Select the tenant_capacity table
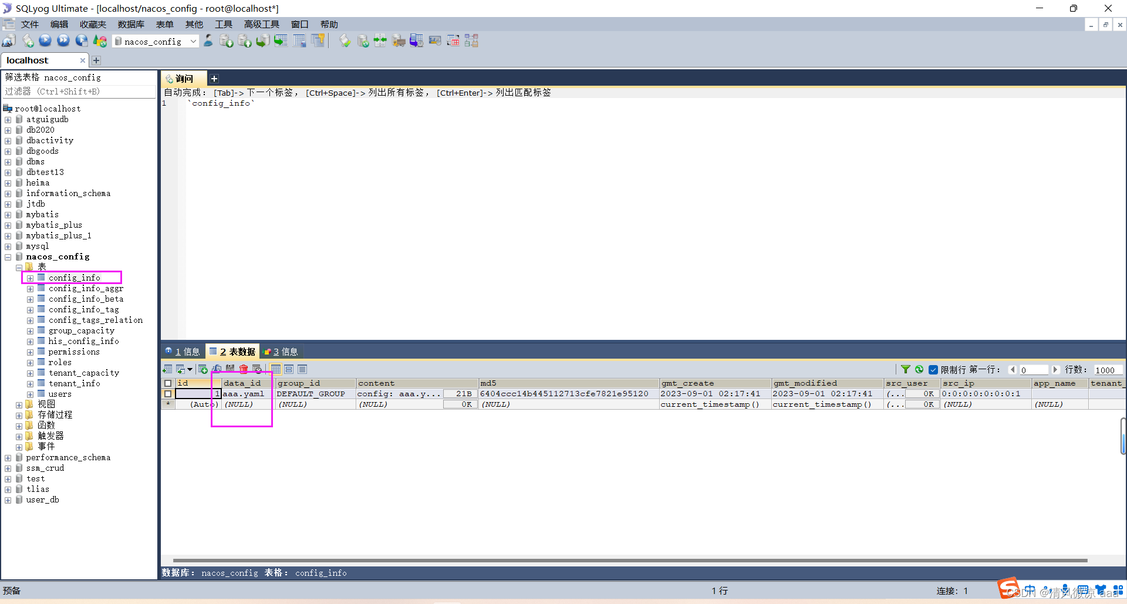Screen dimensions: 1127x604 click(83, 373)
